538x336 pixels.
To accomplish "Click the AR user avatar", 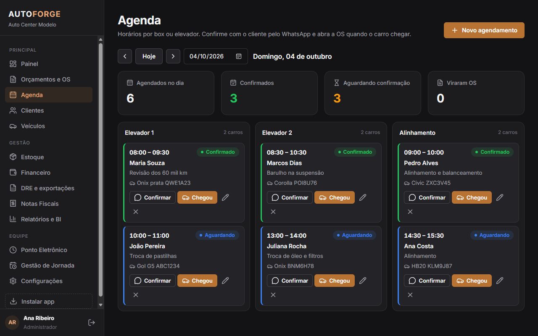I will point(12,323).
